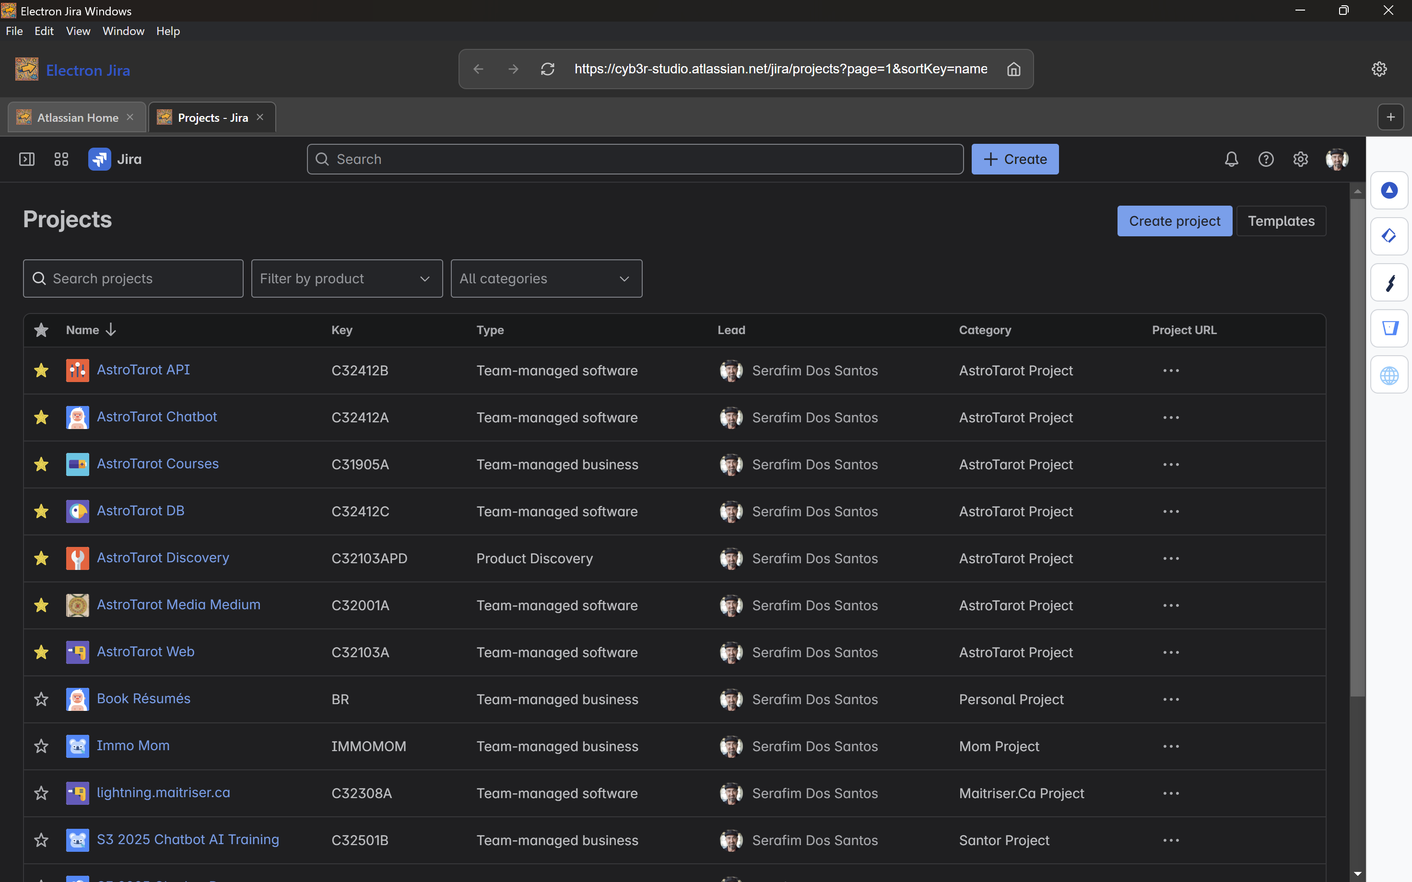
Task: Open more actions for S3 2025 Chatbot AI Training
Action: pyautogui.click(x=1171, y=840)
